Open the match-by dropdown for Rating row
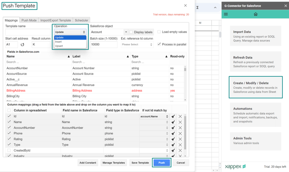Viewport: 289px width, 172px height. click(154, 139)
